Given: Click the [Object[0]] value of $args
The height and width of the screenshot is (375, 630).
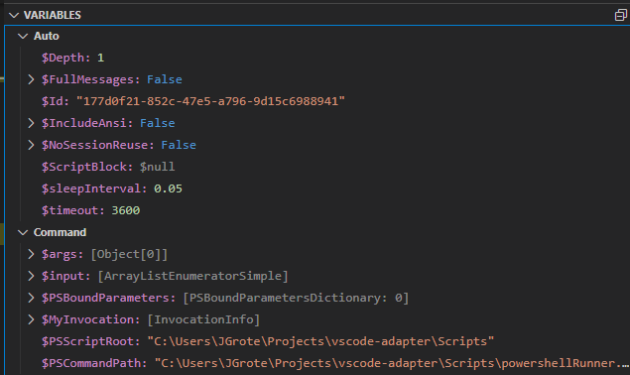Looking at the screenshot, I should [129, 254].
